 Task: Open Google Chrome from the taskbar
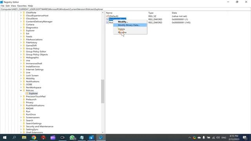34,137
